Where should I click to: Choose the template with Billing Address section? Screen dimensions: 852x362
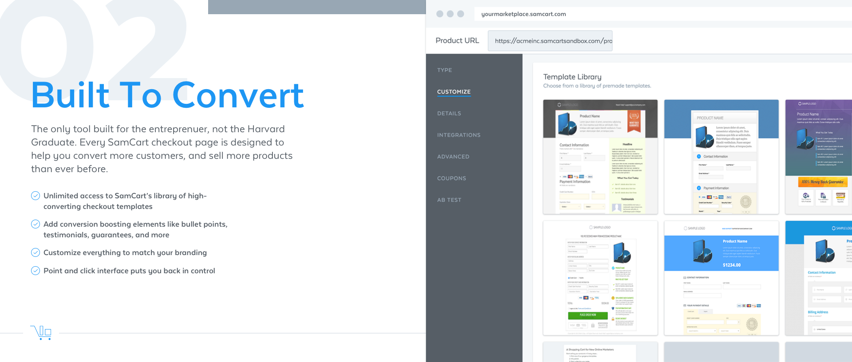(819, 278)
